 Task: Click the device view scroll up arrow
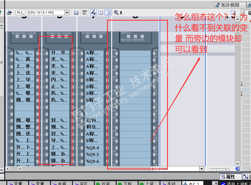238,19
